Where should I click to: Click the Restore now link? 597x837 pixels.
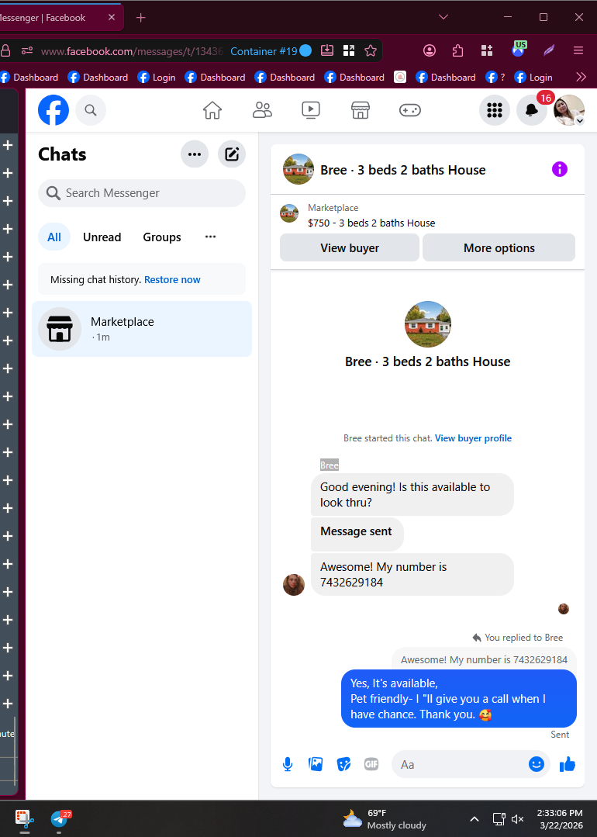[172, 280]
